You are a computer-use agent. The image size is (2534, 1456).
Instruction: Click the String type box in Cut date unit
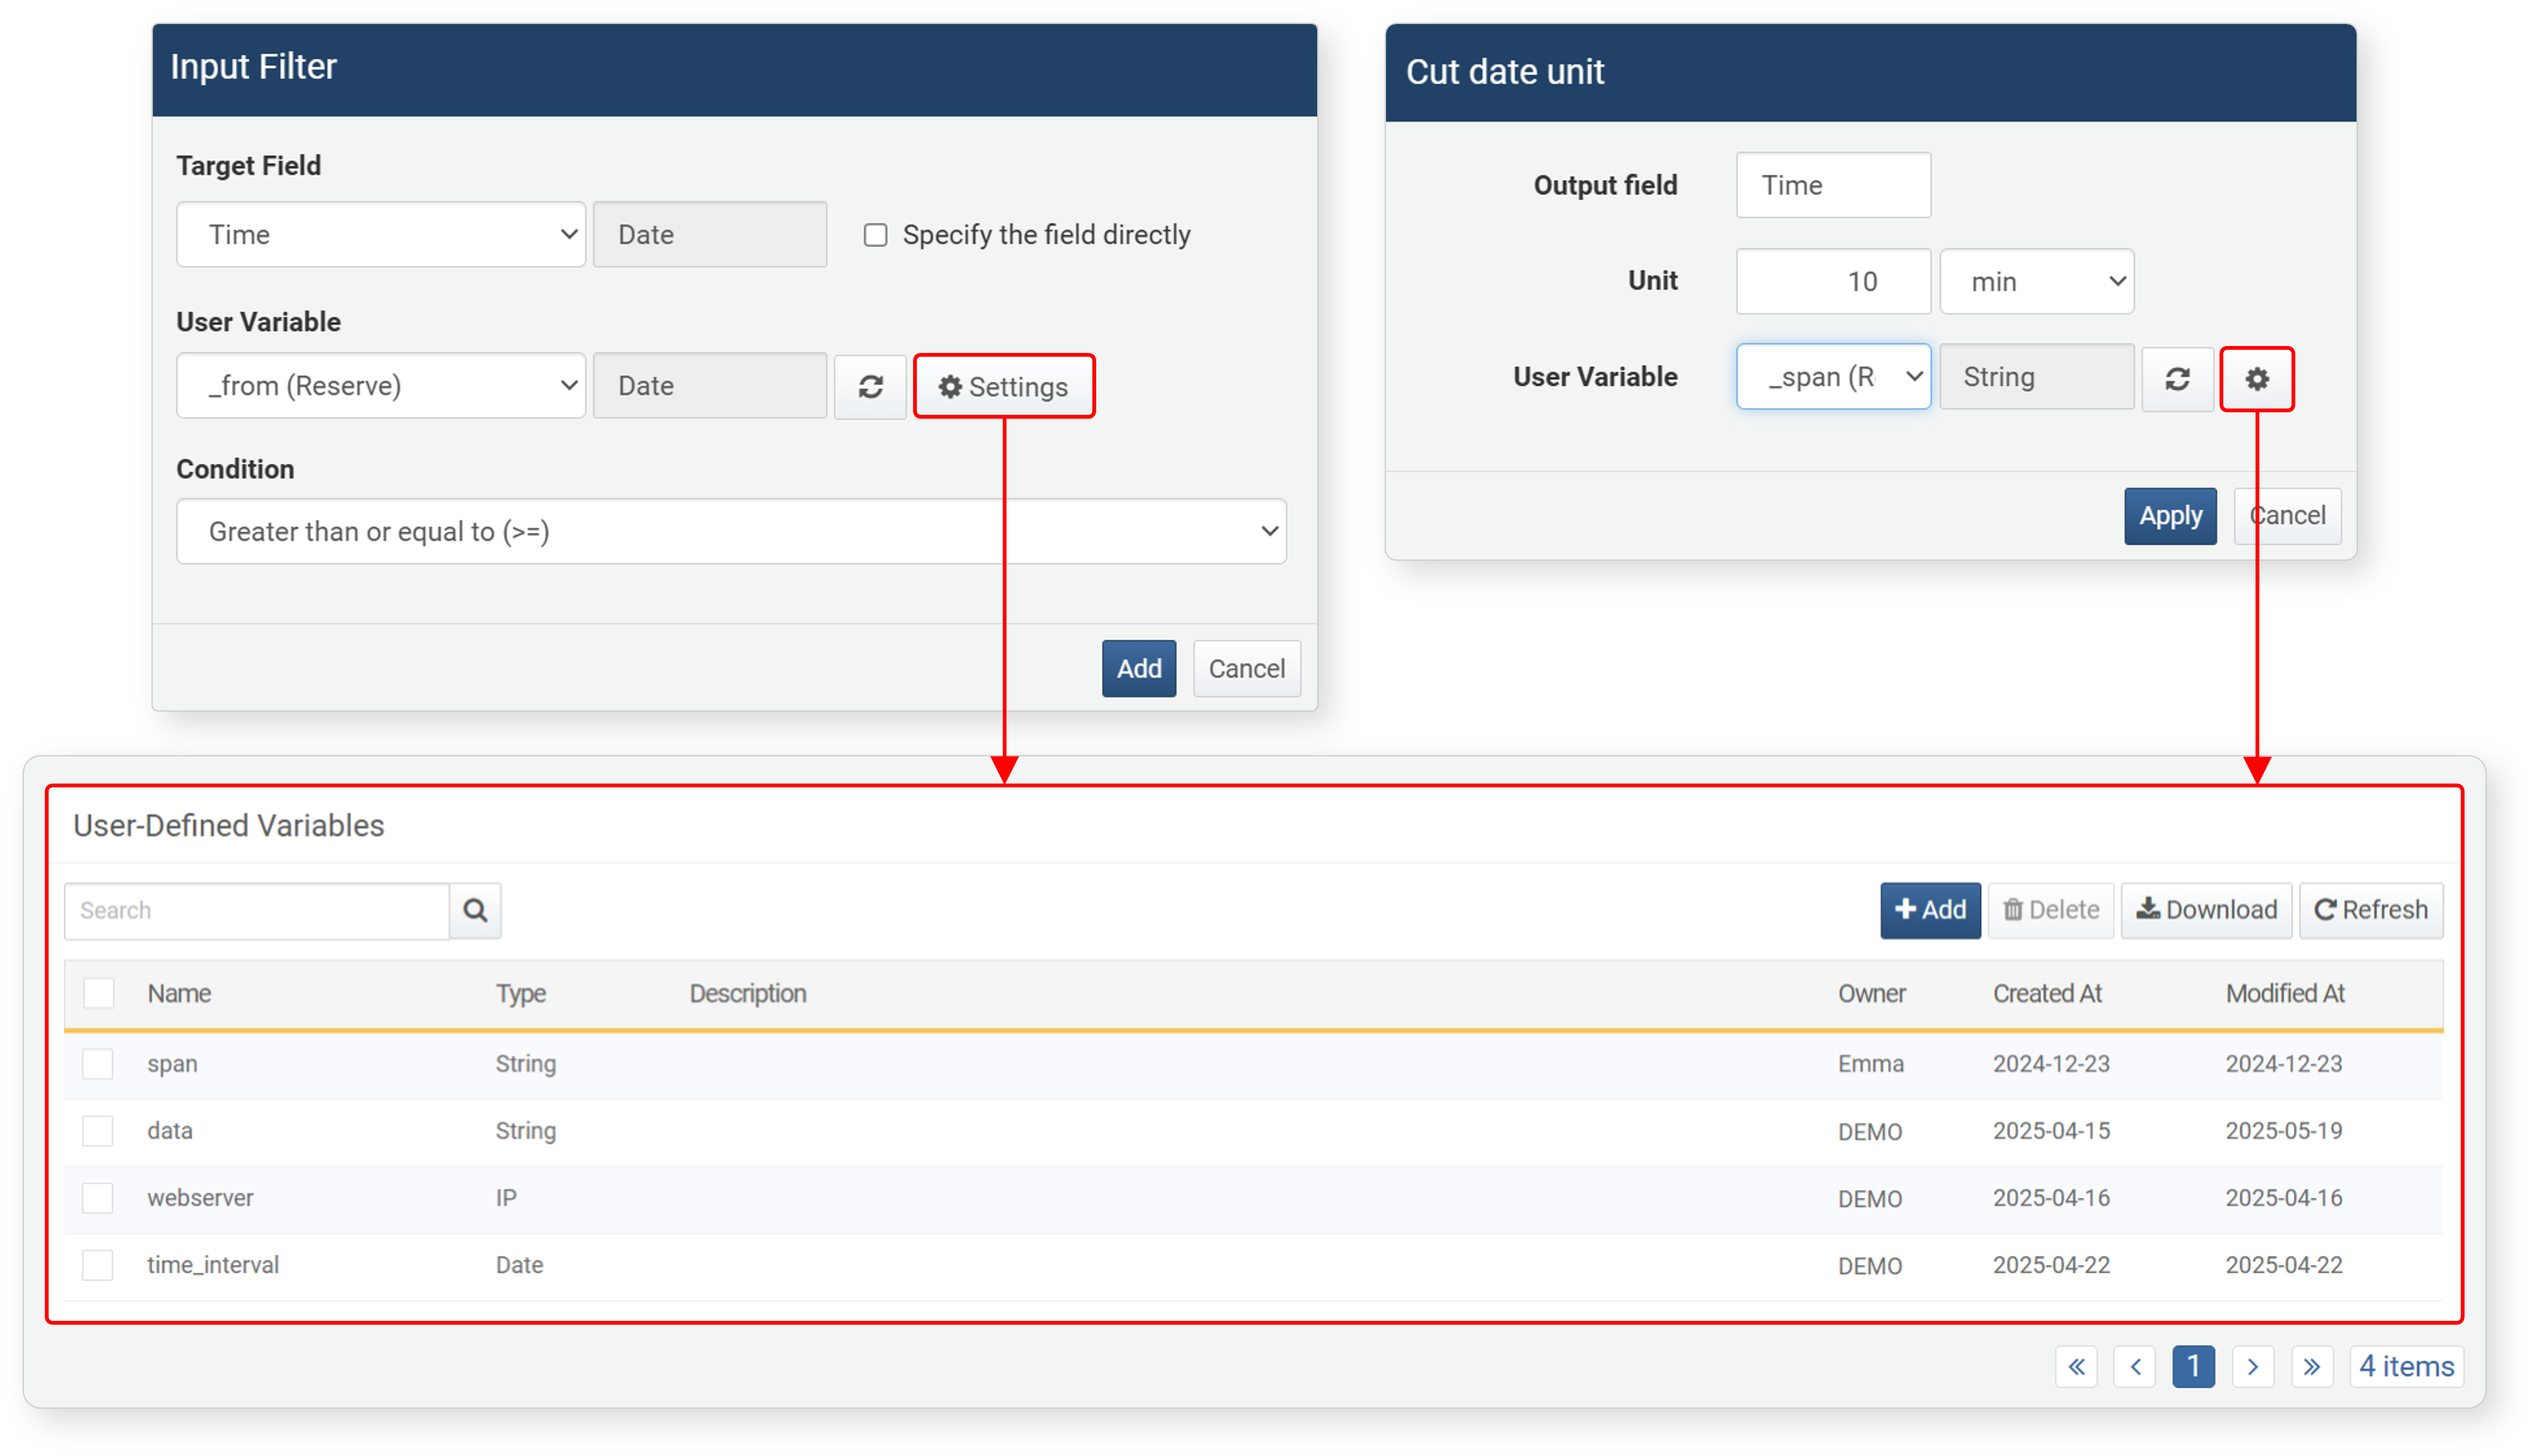[2037, 377]
